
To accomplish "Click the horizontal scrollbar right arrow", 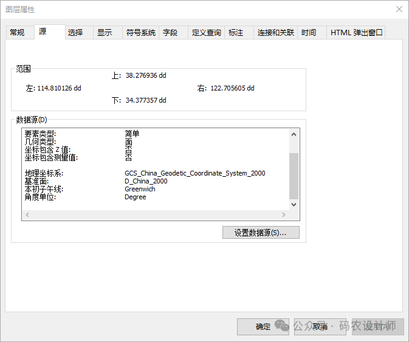I will pos(283,215).
